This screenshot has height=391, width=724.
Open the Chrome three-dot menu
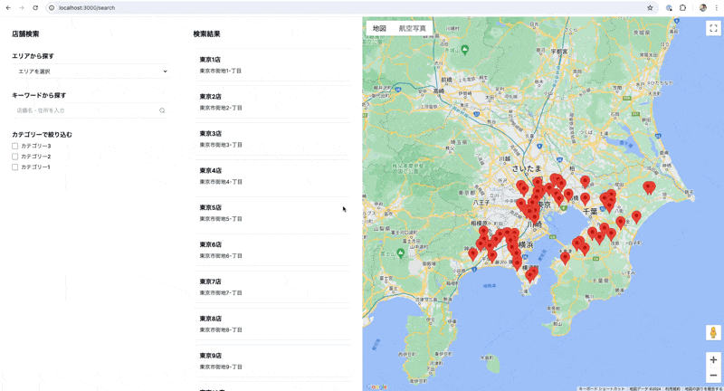pyautogui.click(x=717, y=7)
